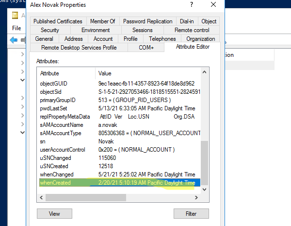The image size is (291, 226).
Task: Click the View button
Action: pos(54,214)
